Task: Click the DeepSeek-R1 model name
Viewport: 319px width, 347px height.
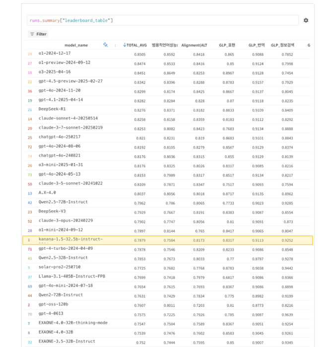Action: point(52,109)
